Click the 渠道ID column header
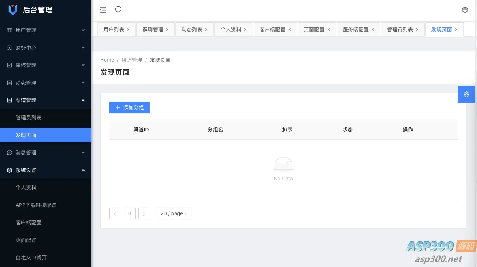Screen dimensions: 477x267 pos(141,130)
